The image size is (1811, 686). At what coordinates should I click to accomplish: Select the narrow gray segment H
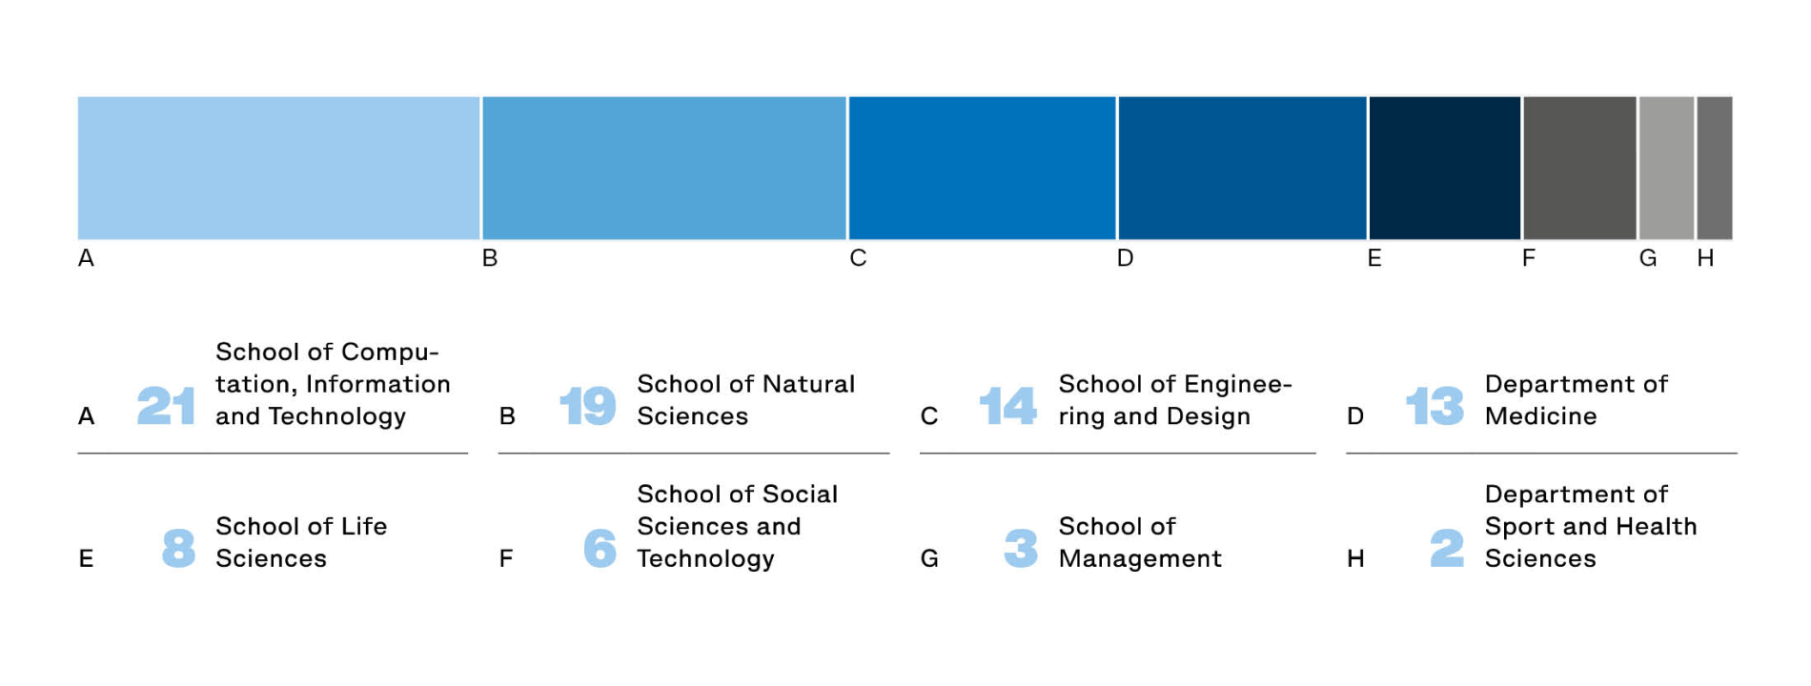[1715, 168]
